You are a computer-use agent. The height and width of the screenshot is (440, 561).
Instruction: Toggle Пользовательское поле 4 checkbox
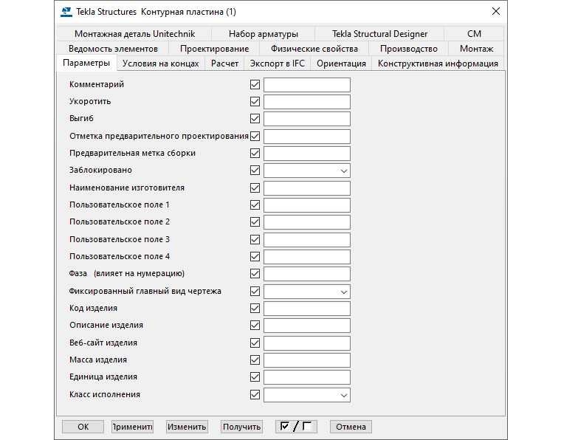(x=255, y=257)
